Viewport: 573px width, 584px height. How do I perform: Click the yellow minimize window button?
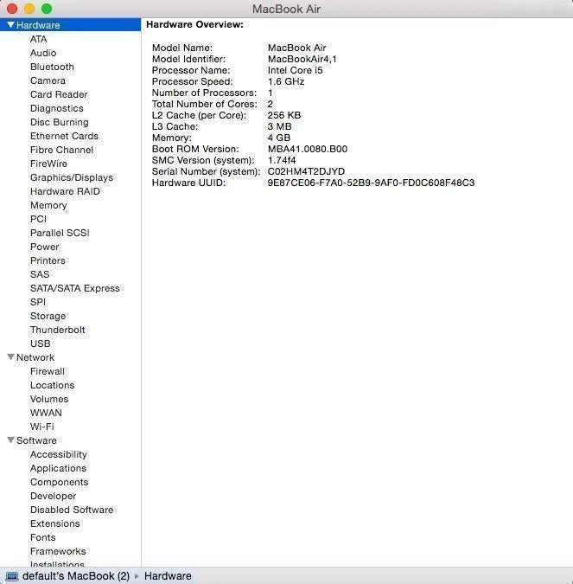point(29,9)
